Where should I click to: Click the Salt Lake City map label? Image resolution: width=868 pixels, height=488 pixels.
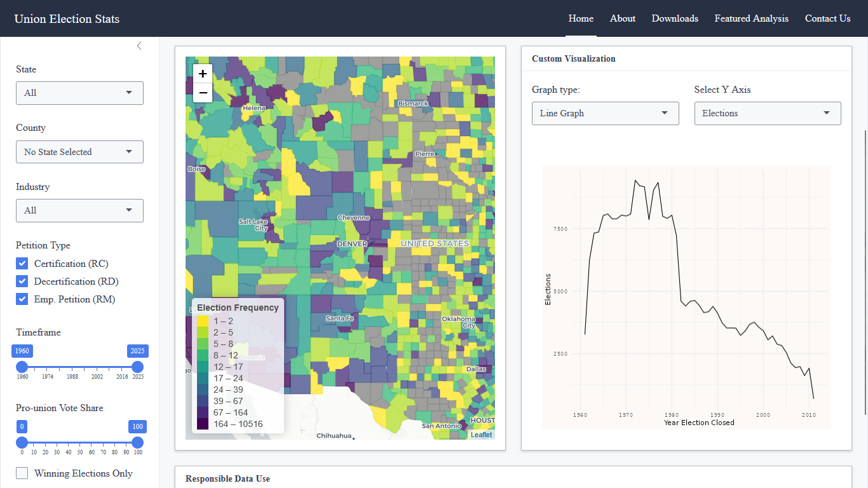[254, 225]
